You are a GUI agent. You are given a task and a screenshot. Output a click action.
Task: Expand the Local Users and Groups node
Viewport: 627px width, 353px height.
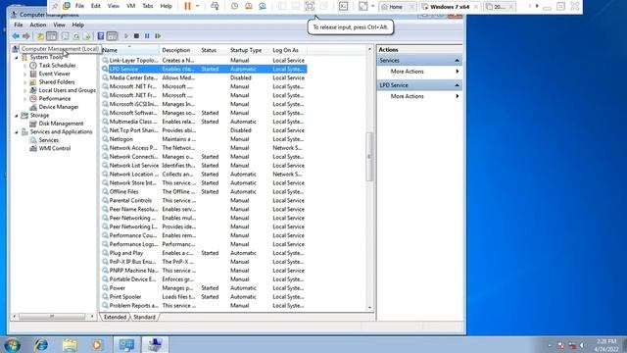pyautogui.click(x=24, y=90)
